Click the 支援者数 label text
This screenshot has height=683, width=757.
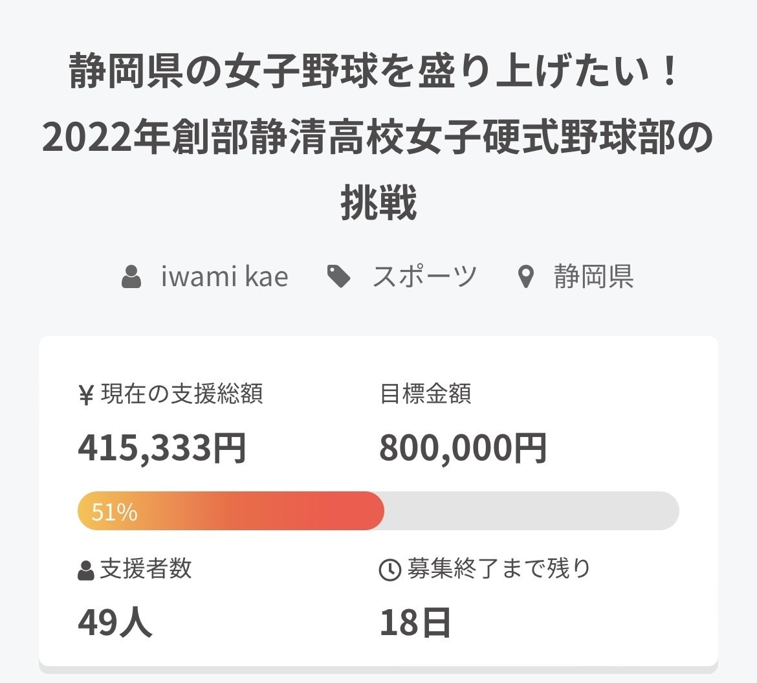[146, 569]
